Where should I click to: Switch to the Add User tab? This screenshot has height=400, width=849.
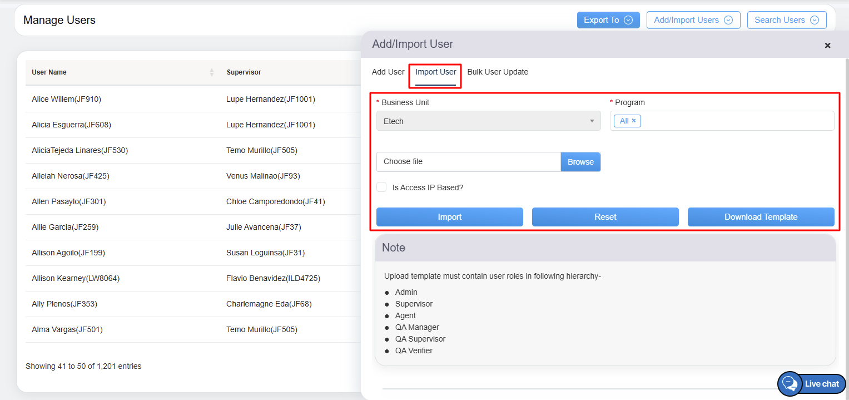tap(388, 72)
